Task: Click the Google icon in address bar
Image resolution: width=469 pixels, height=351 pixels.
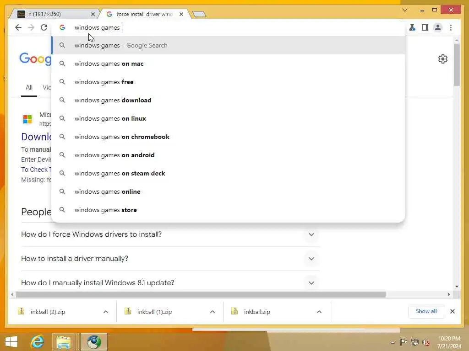Action: click(x=62, y=27)
